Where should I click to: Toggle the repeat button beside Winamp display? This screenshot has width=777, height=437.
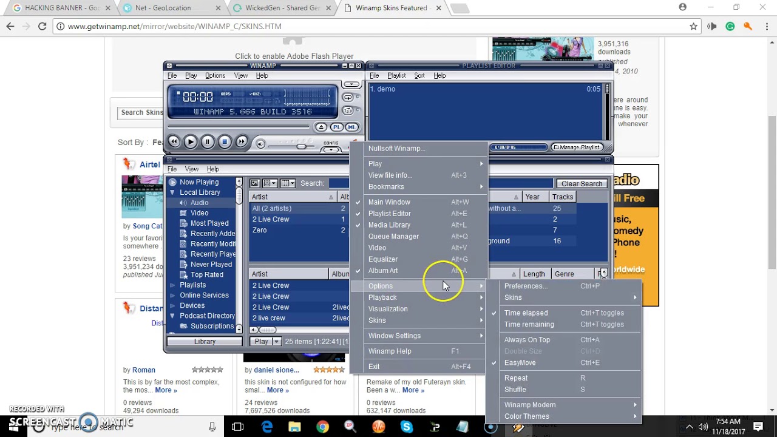348,98
